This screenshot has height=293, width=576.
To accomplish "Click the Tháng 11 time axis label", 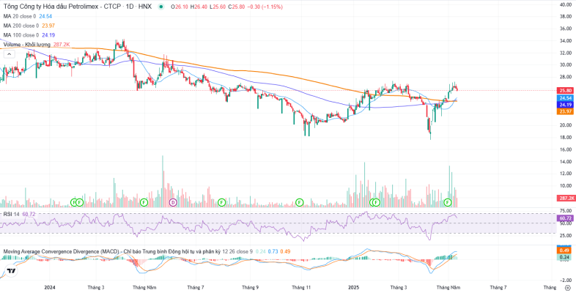I will coord(301,287).
